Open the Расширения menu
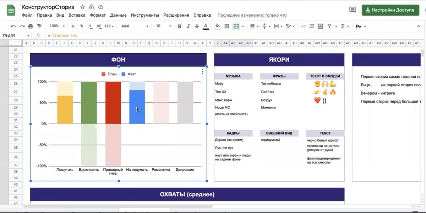The height and width of the screenshot is (213, 426). (x=176, y=15)
